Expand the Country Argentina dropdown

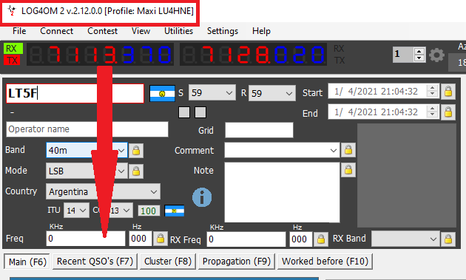pyautogui.click(x=103, y=192)
